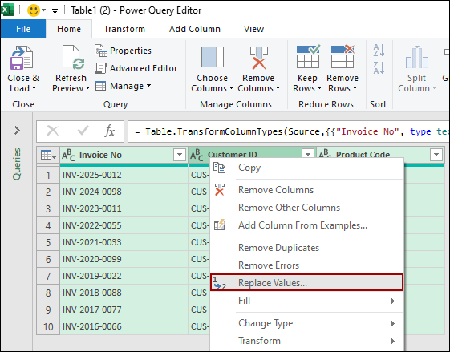Open the File tab
Screen dimensions: 450x352
23,29
